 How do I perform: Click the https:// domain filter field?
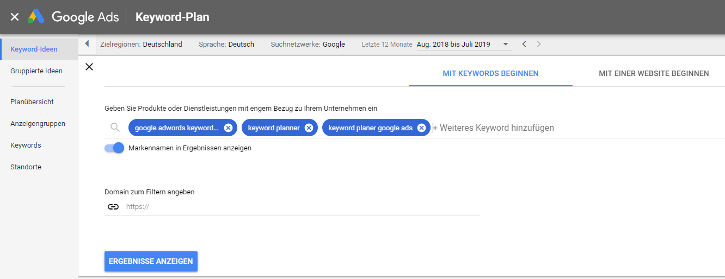[303, 206]
